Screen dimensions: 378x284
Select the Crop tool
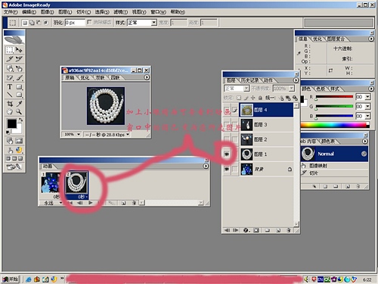point(10,104)
